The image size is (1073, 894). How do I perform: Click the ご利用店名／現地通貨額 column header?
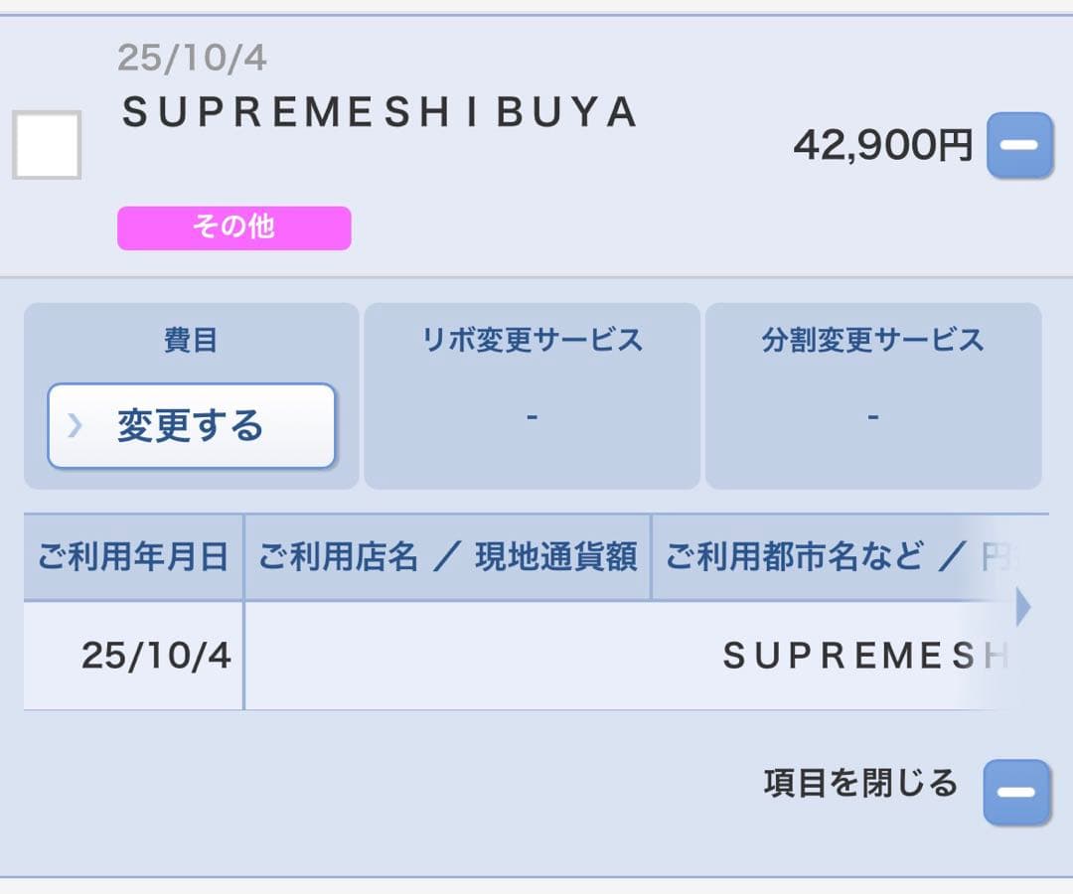[x=449, y=557]
